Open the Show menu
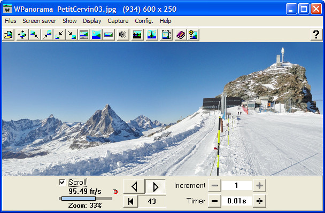This screenshot has height=213, width=325. (x=69, y=21)
